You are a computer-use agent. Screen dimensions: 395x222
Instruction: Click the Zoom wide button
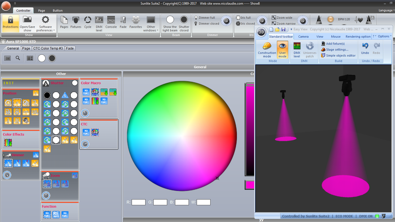pos(282,18)
